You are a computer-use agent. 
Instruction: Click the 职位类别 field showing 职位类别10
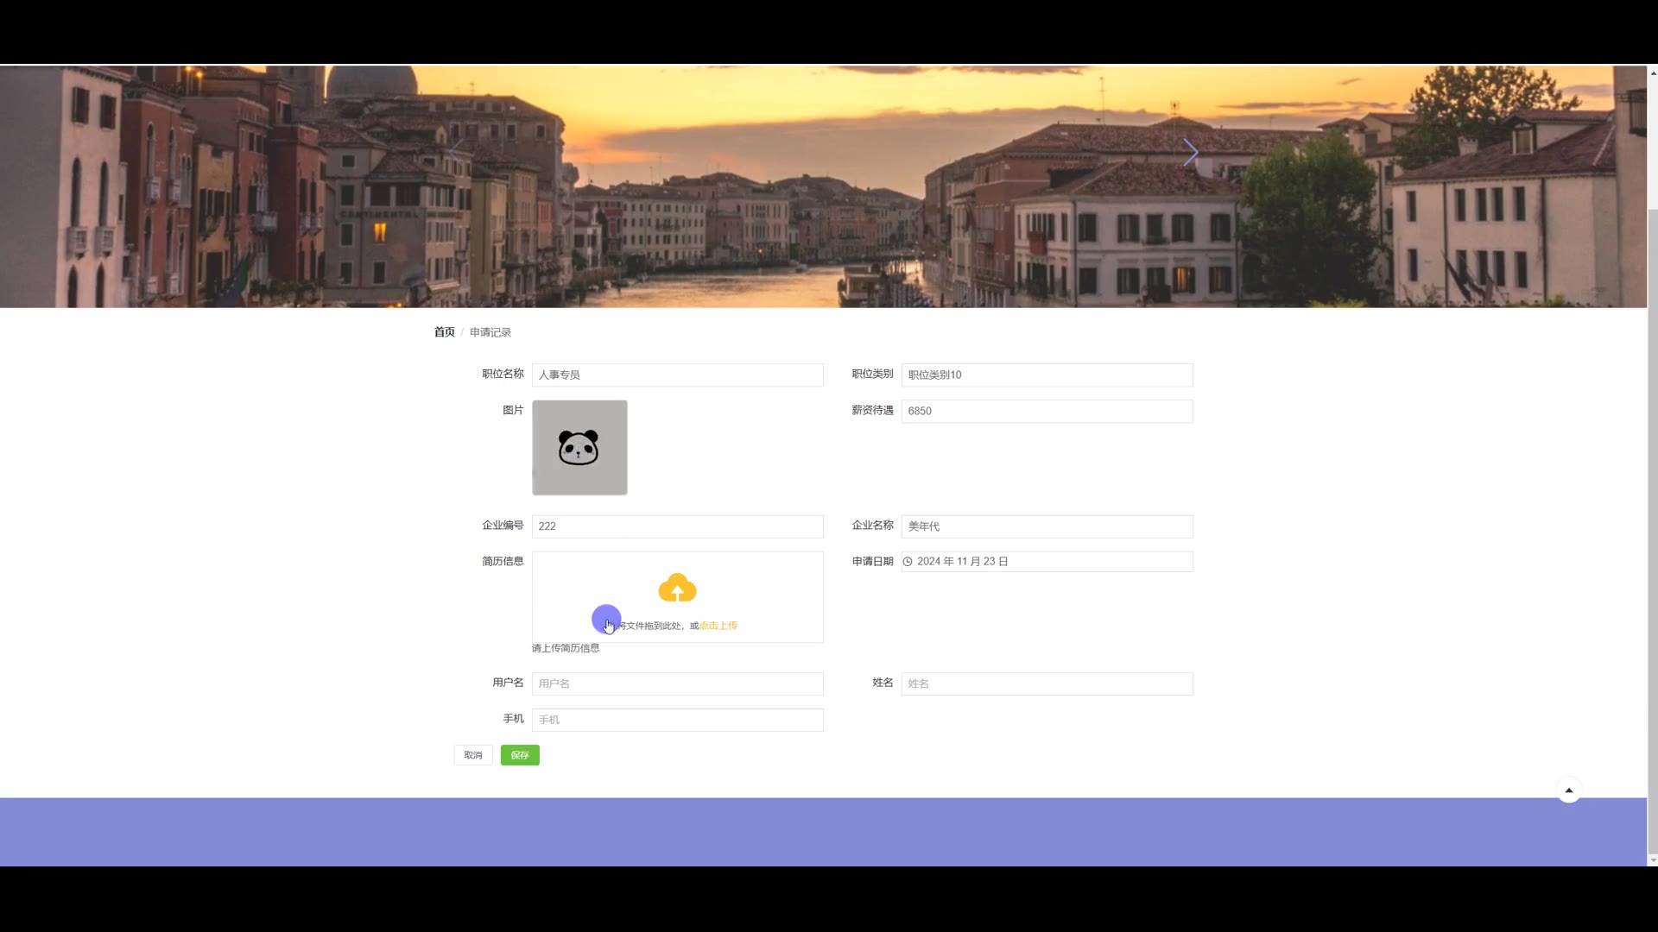point(1047,375)
